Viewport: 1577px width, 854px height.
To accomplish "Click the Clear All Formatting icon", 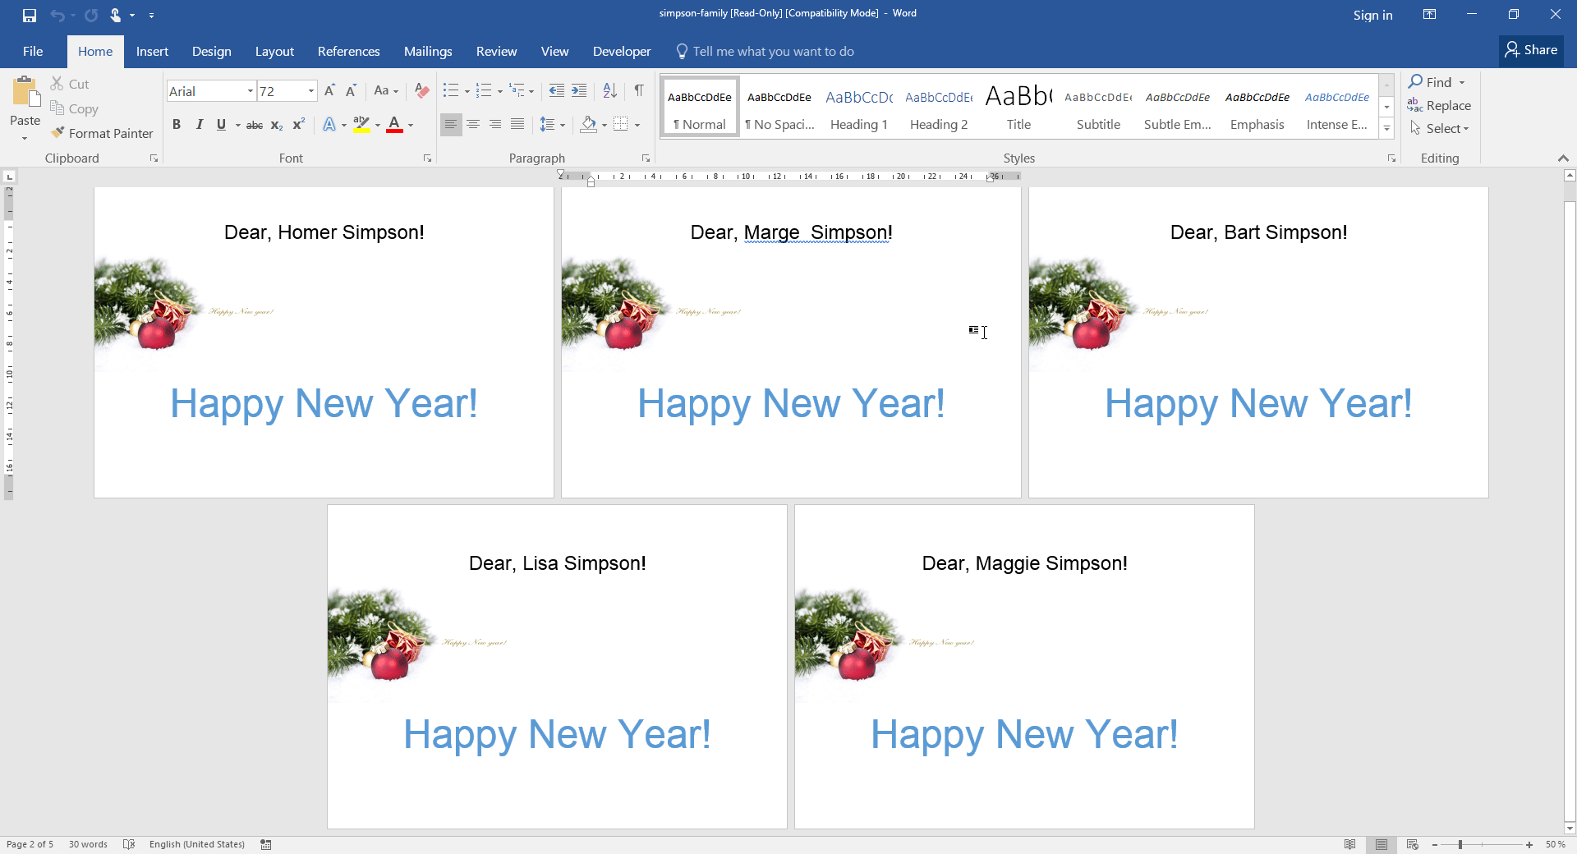I will [x=421, y=91].
